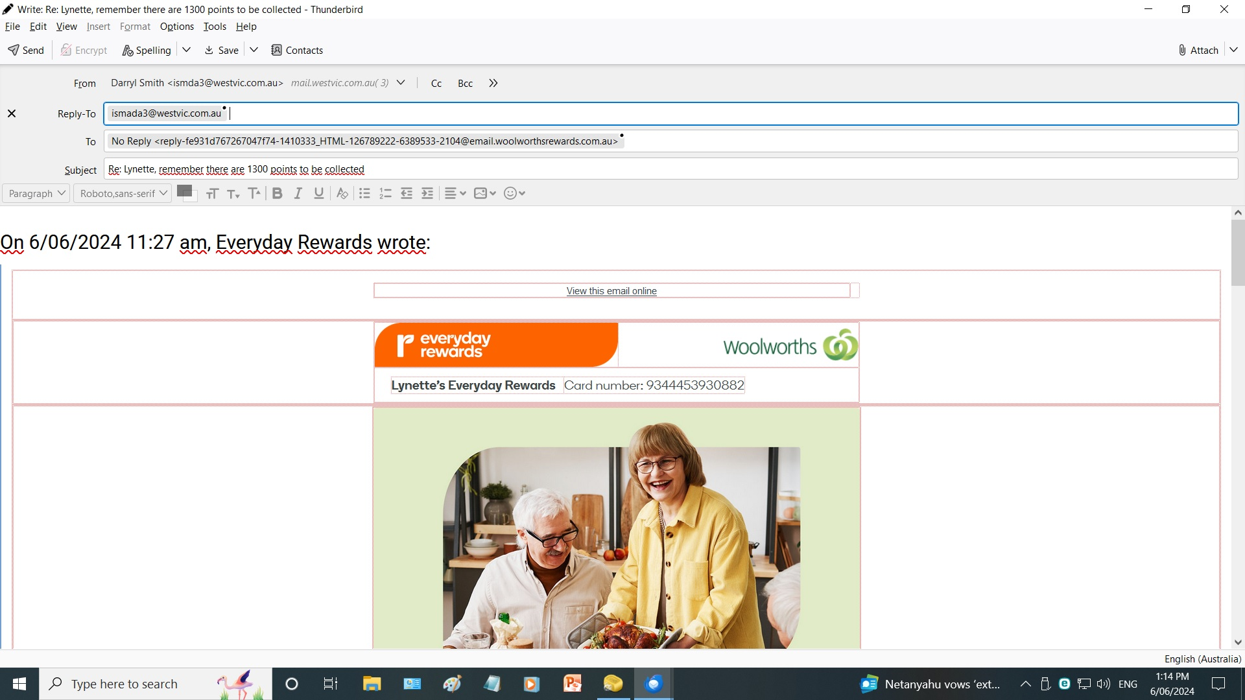The height and width of the screenshot is (700, 1245).
Task: Click the Bcc button
Action: pyautogui.click(x=465, y=84)
